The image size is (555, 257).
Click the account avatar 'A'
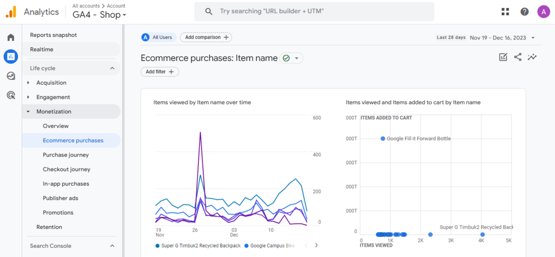[x=543, y=11]
